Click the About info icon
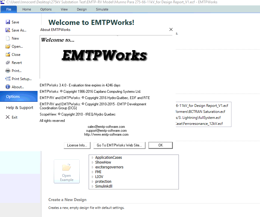The width and height of the screenshot is (260, 217). (8, 87)
